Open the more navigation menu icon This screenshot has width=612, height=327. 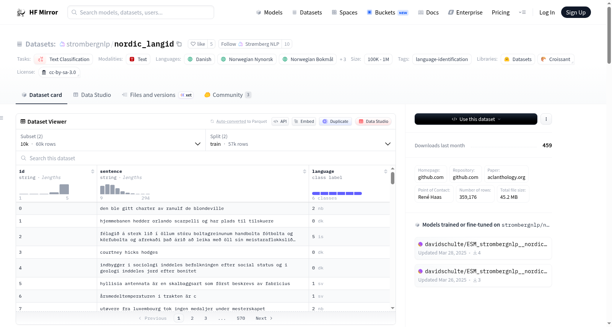tap(522, 13)
